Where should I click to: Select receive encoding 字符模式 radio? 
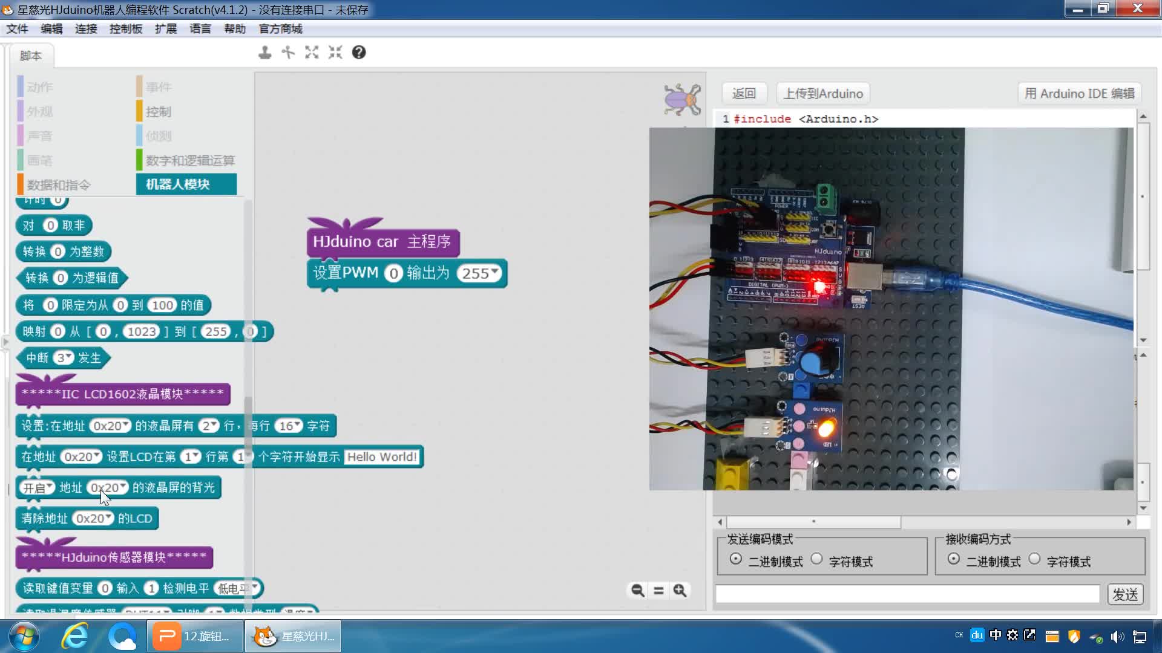(x=1034, y=559)
